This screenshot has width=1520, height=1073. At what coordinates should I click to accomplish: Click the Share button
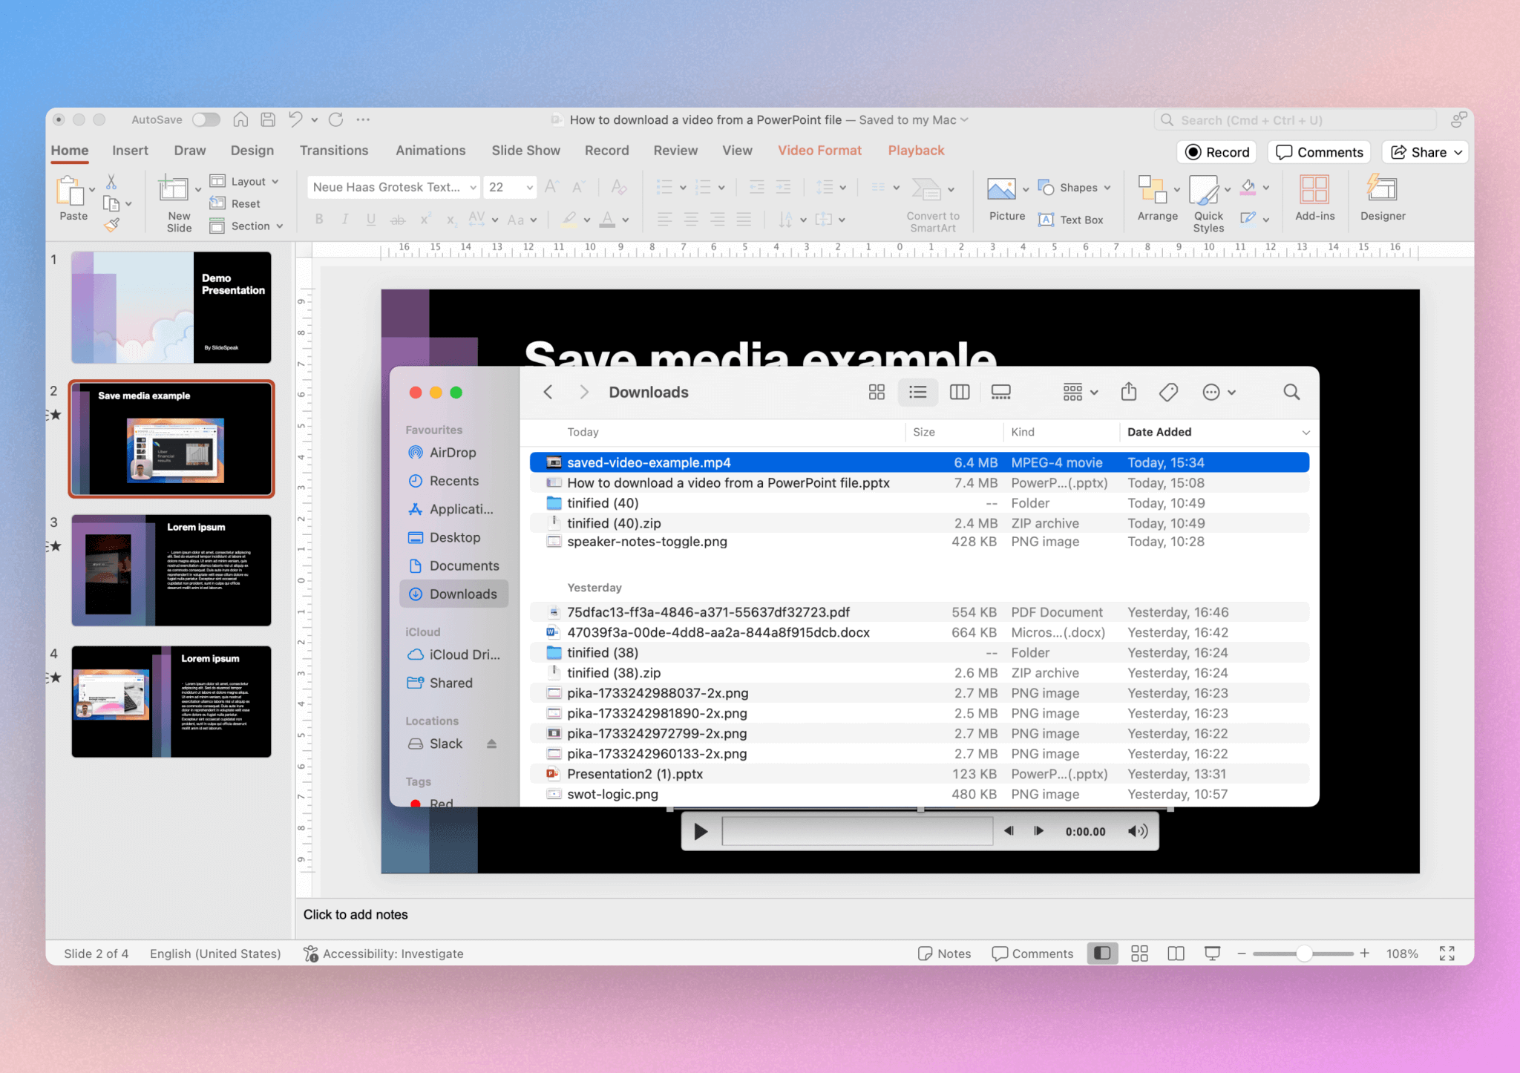tap(1423, 151)
